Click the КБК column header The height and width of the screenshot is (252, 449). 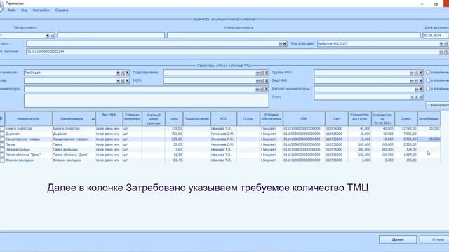click(304, 119)
